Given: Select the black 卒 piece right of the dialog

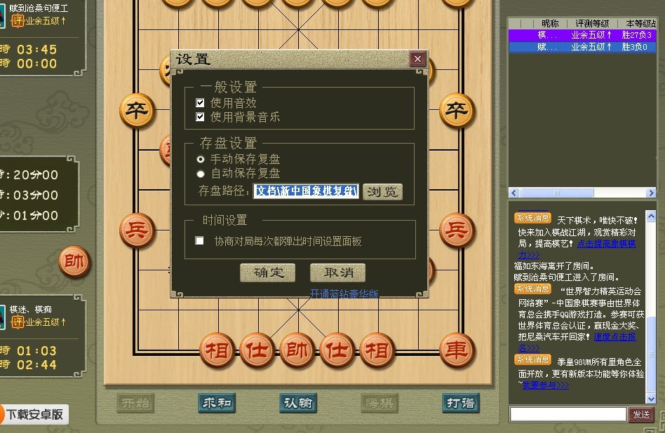Looking at the screenshot, I should coord(457,111).
